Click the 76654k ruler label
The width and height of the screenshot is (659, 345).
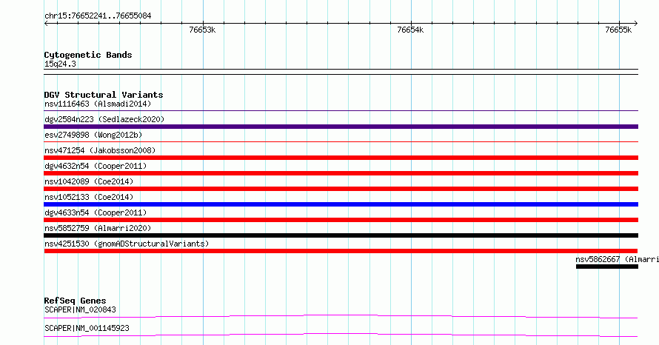click(410, 30)
